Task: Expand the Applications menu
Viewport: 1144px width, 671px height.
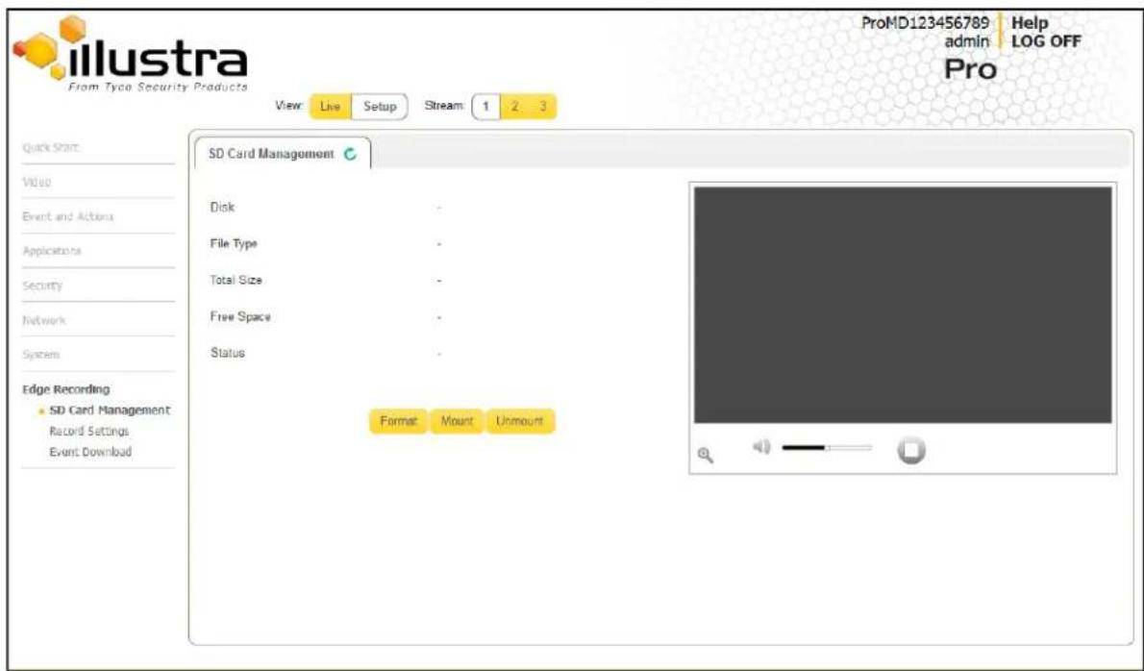Action: point(52,251)
